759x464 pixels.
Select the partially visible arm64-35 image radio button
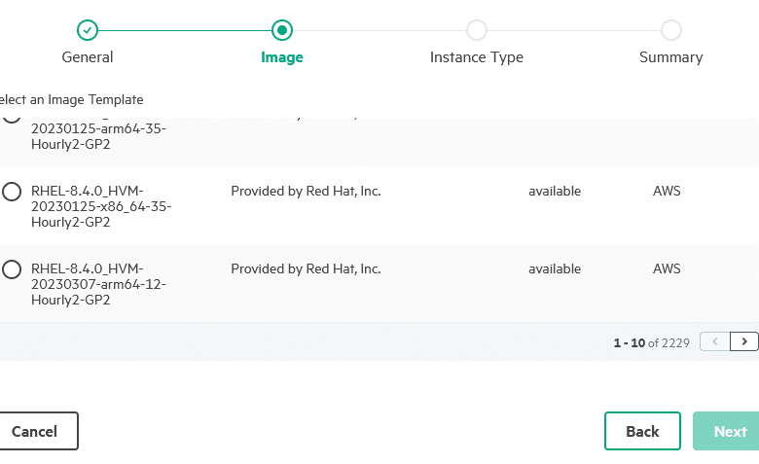click(x=12, y=119)
